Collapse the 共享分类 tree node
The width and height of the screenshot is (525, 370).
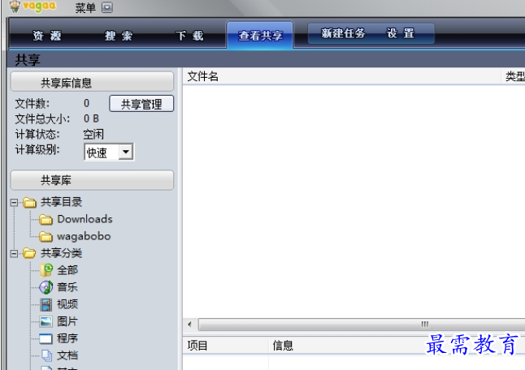(14, 253)
